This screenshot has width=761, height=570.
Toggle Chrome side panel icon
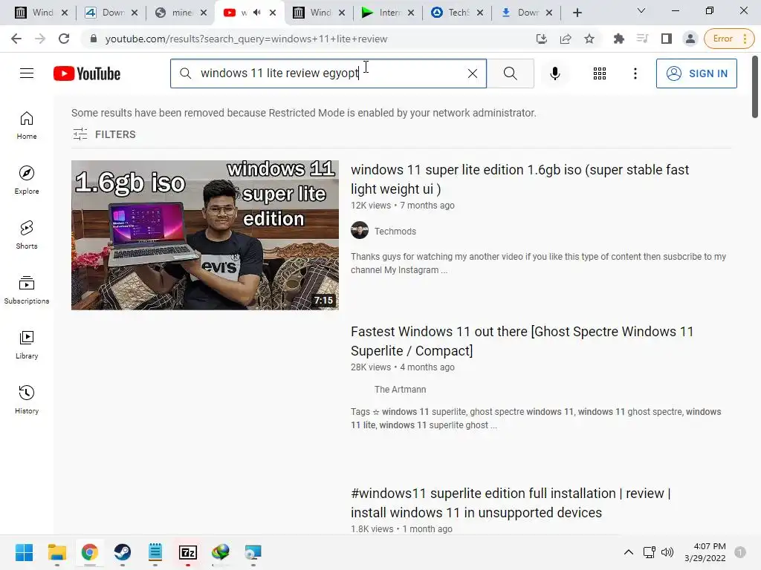667,39
